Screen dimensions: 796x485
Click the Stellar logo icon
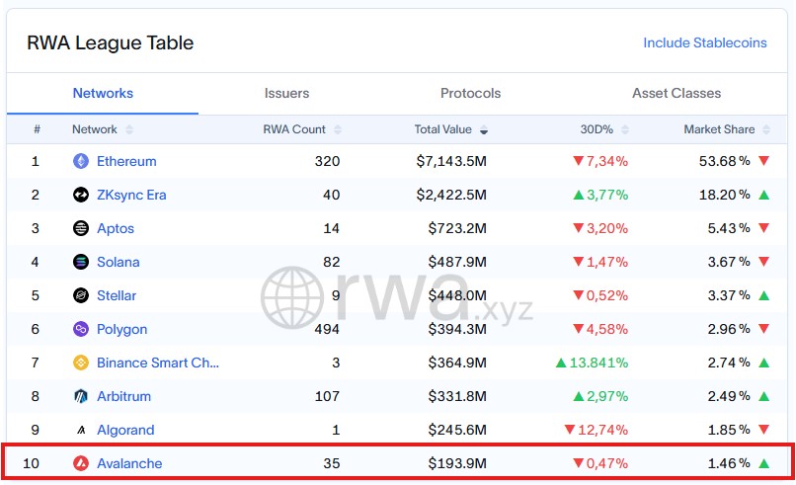[x=81, y=295]
